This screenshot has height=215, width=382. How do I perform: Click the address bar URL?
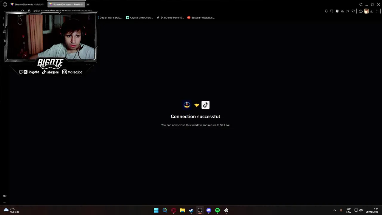coord(63,11)
